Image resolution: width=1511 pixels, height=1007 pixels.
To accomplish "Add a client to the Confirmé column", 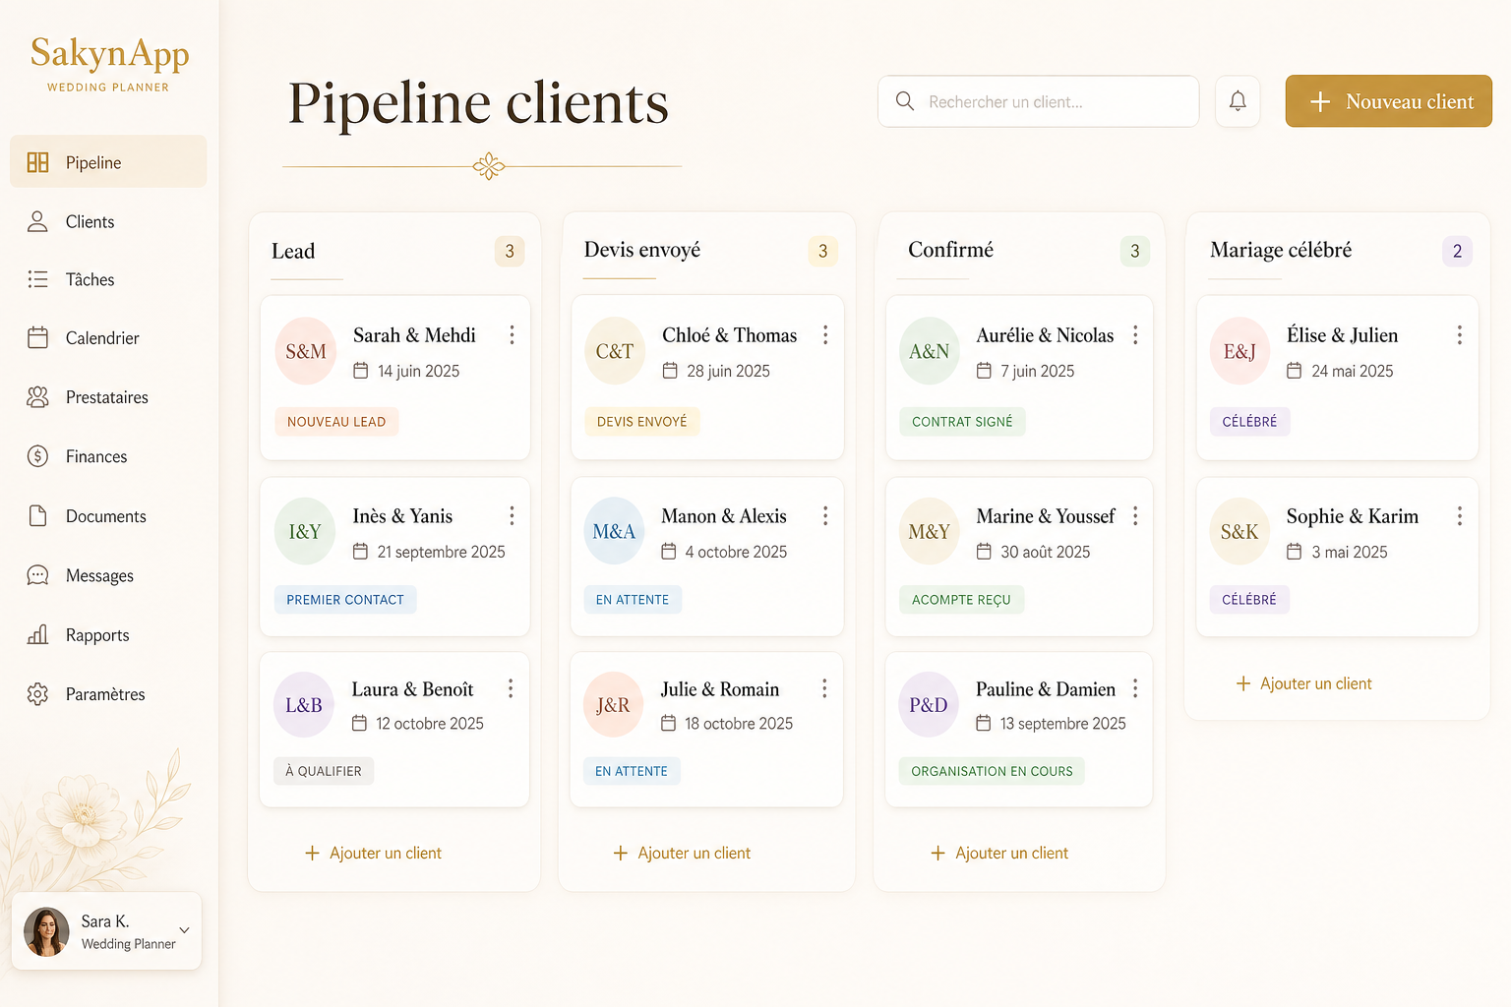I will pyautogui.click(x=999, y=853).
